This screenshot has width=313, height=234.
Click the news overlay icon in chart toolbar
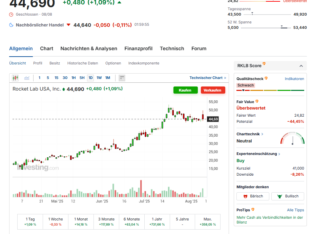click(x=122, y=78)
